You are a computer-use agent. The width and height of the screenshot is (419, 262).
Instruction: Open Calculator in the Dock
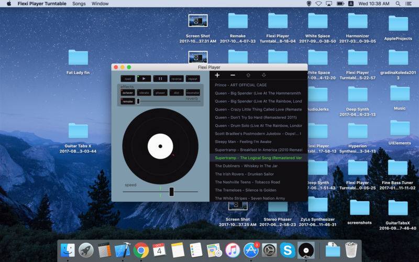point(104,250)
